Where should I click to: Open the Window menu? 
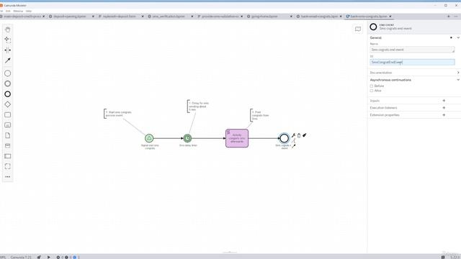[x=18, y=12]
